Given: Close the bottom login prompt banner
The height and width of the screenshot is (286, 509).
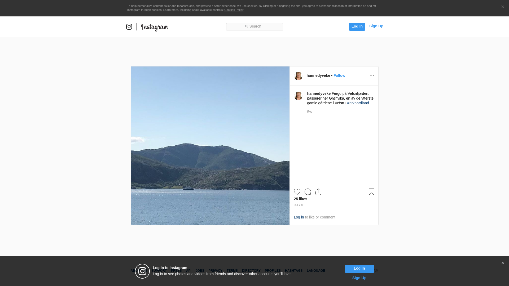Looking at the screenshot, I should [503, 263].
